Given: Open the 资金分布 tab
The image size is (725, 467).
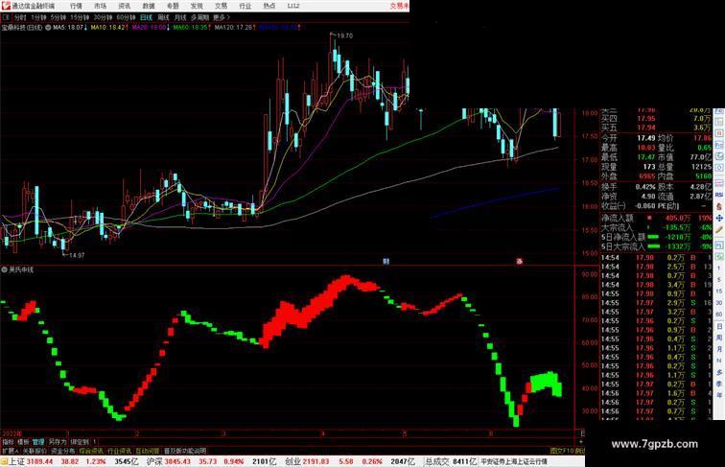Looking at the screenshot, I should (63, 451).
